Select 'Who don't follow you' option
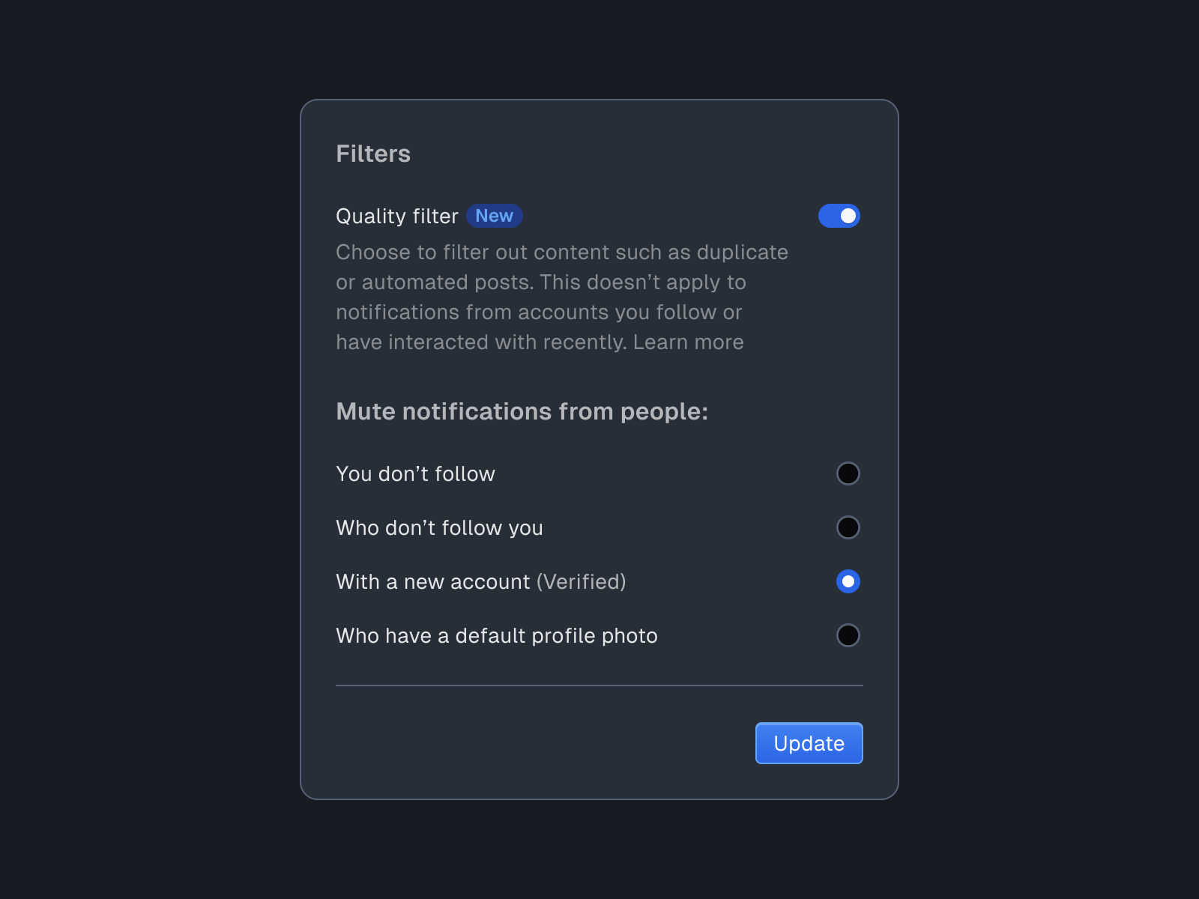 (848, 527)
